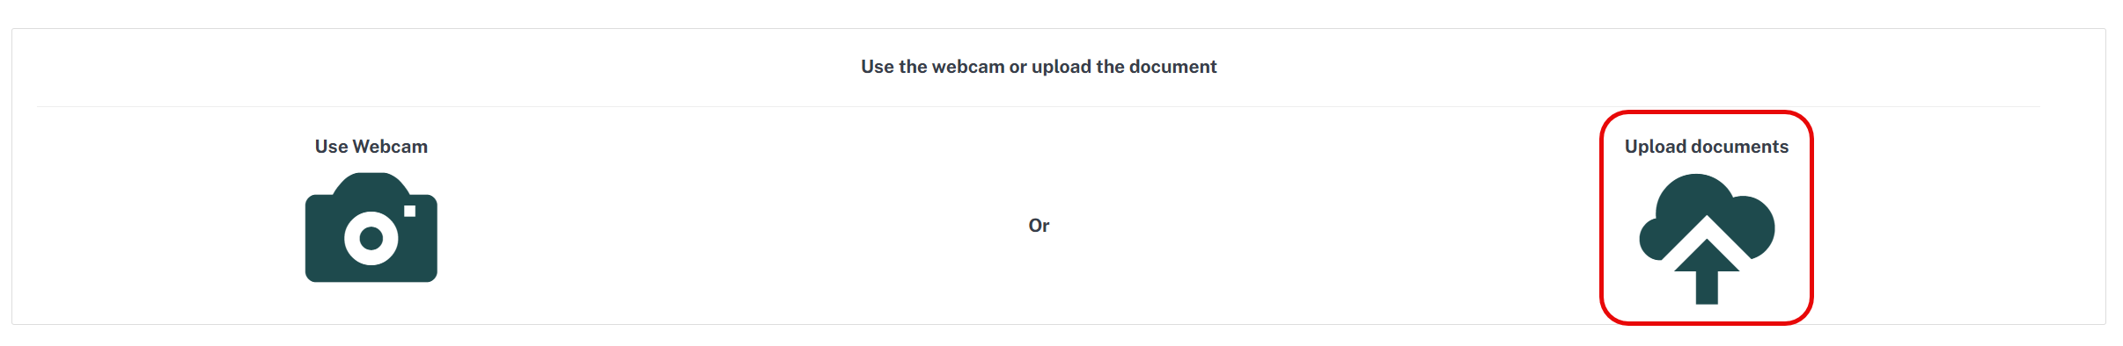Click the word 'Webcam' in the label
The image size is (2123, 346).
(x=390, y=147)
